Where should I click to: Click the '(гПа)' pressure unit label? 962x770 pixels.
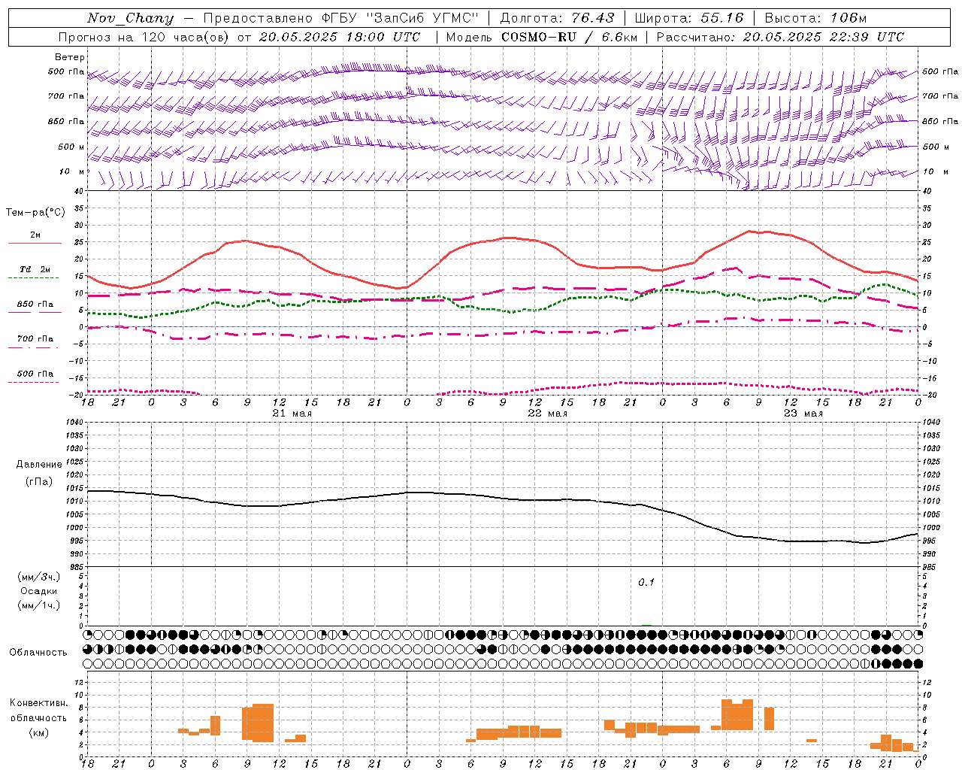(39, 482)
